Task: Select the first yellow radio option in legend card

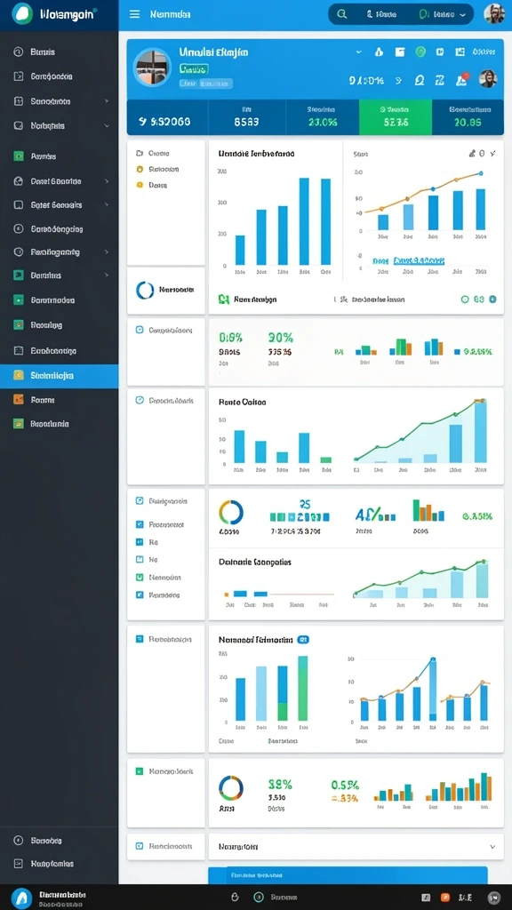Action: point(140,170)
